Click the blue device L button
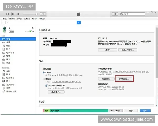This screenshot has width=158, height=126. point(79,23)
